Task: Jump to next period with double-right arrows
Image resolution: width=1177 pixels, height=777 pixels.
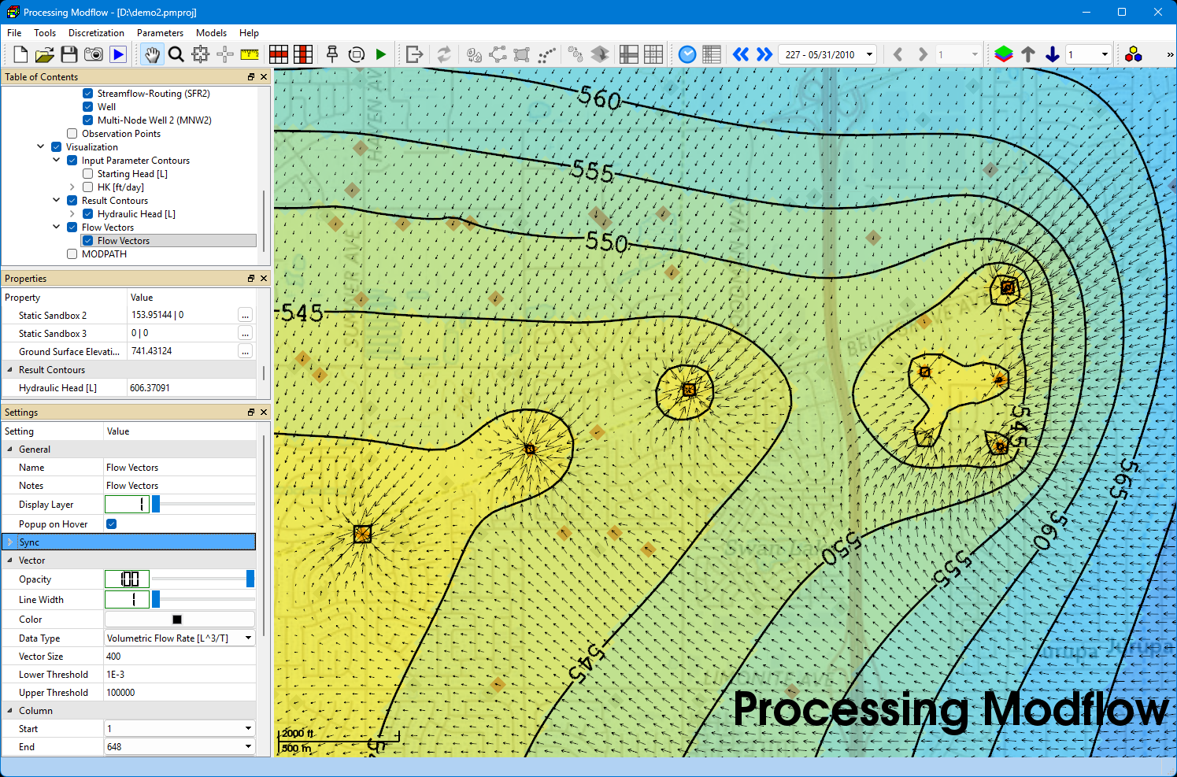Action: [764, 54]
